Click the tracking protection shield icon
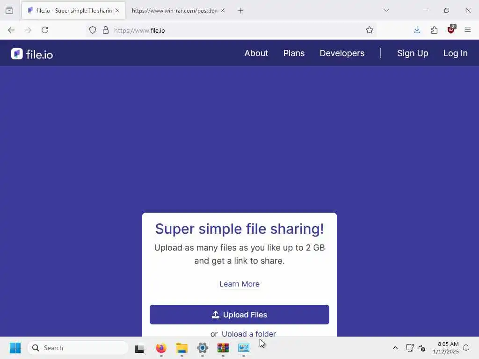479x359 pixels. tap(93, 30)
